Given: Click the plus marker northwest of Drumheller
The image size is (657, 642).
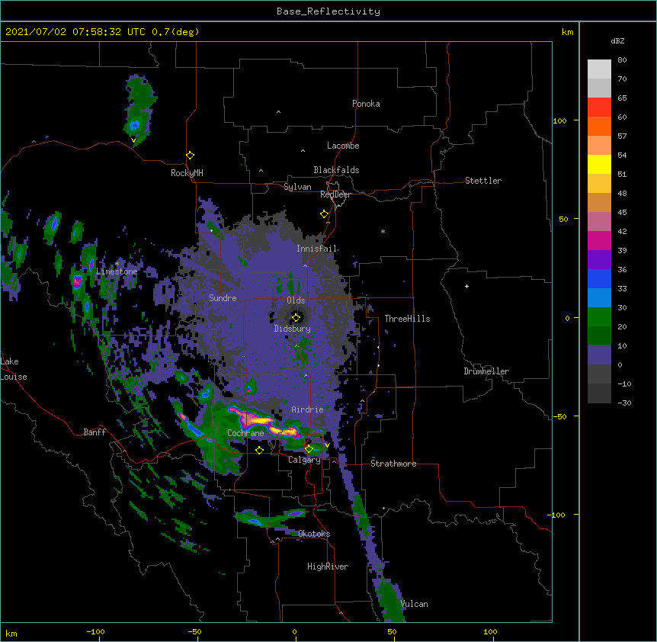Looking at the screenshot, I should [466, 286].
